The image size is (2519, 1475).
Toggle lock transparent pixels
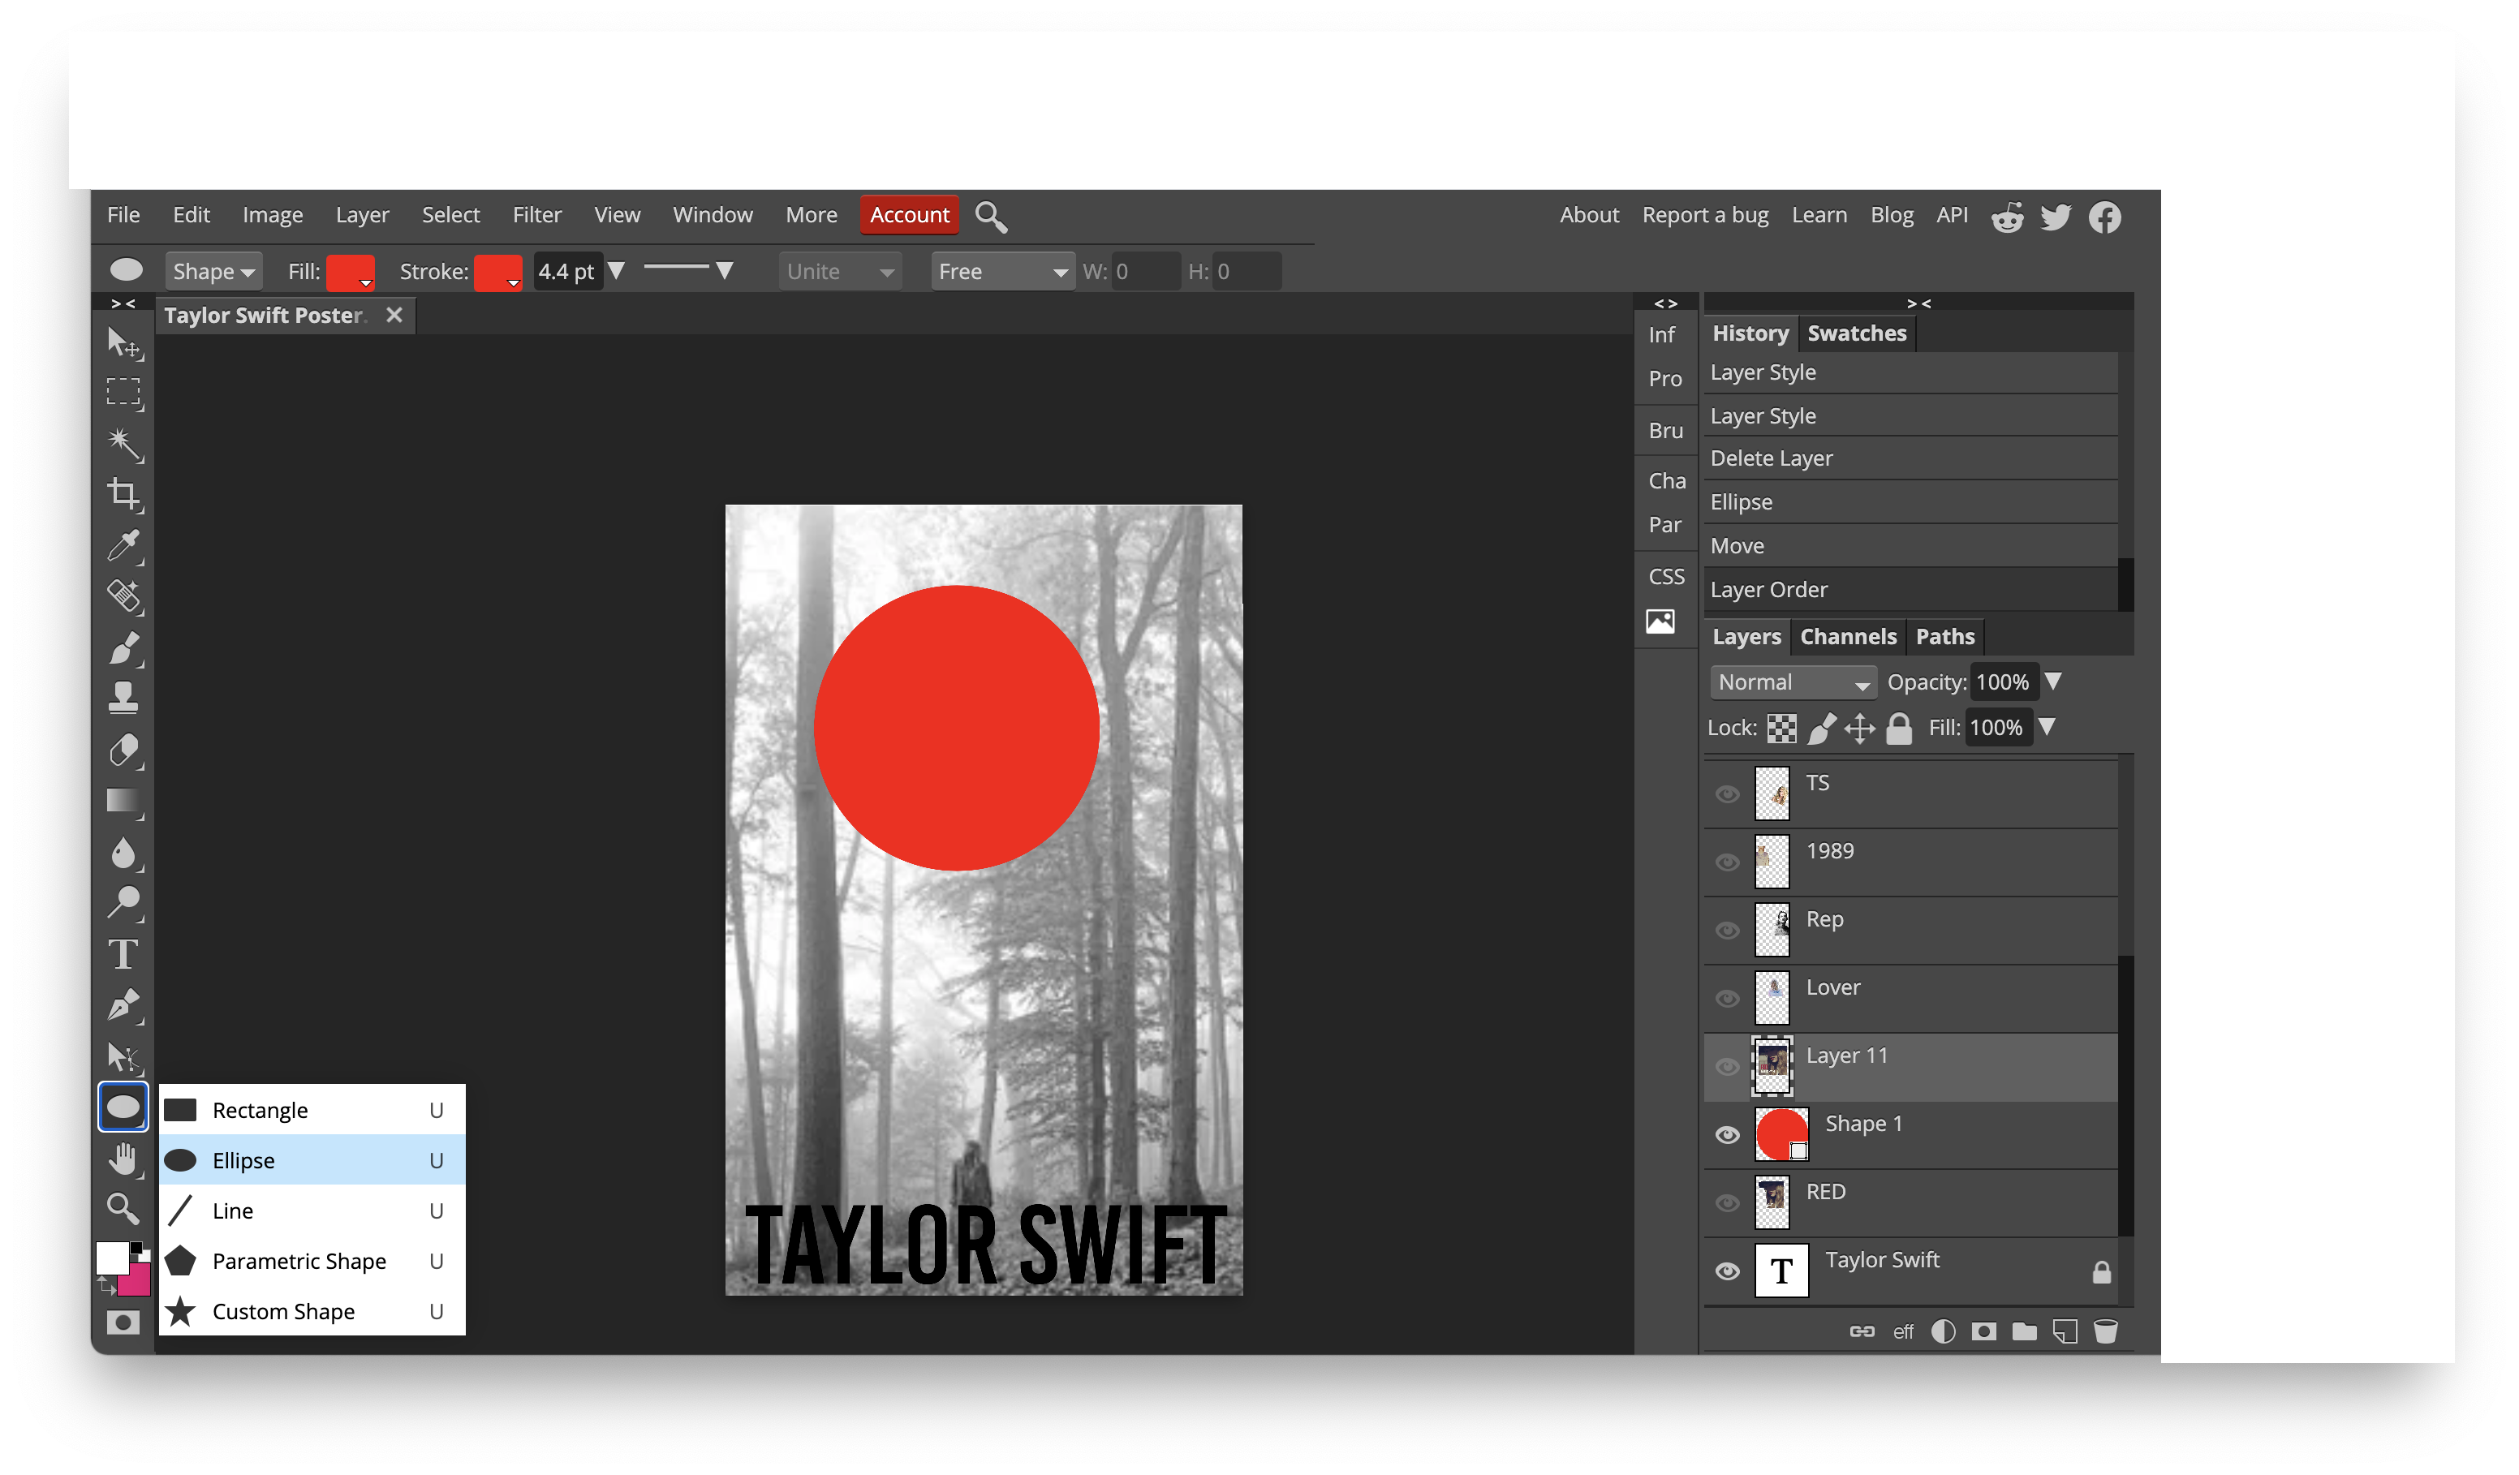pyautogui.click(x=1781, y=729)
